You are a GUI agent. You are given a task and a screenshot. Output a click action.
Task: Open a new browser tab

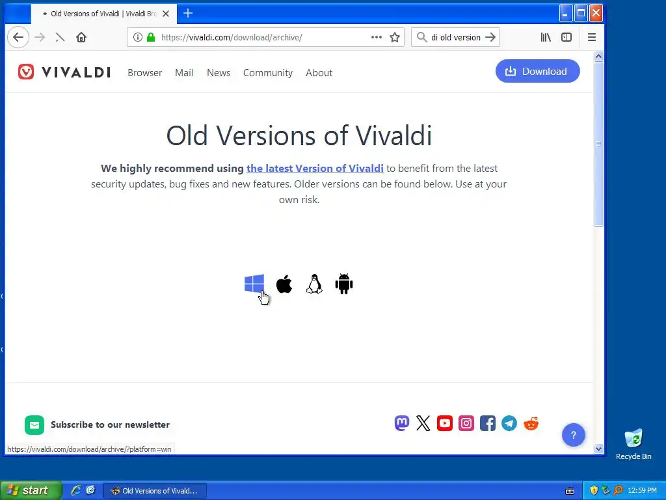coord(188,14)
